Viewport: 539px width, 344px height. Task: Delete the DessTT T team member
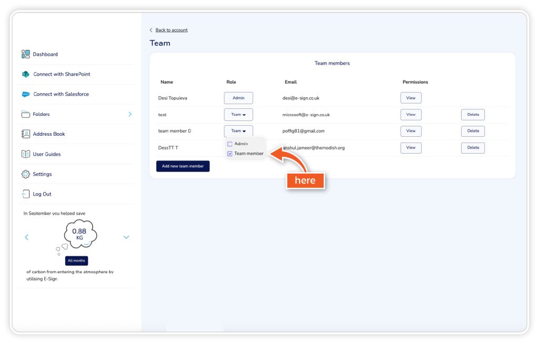[473, 148]
